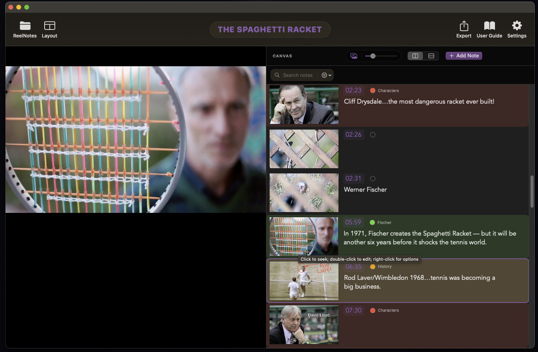538x352 pixels.
Task: Click the 07:30 timestamp on David Lloyd note
Action: 353,311
